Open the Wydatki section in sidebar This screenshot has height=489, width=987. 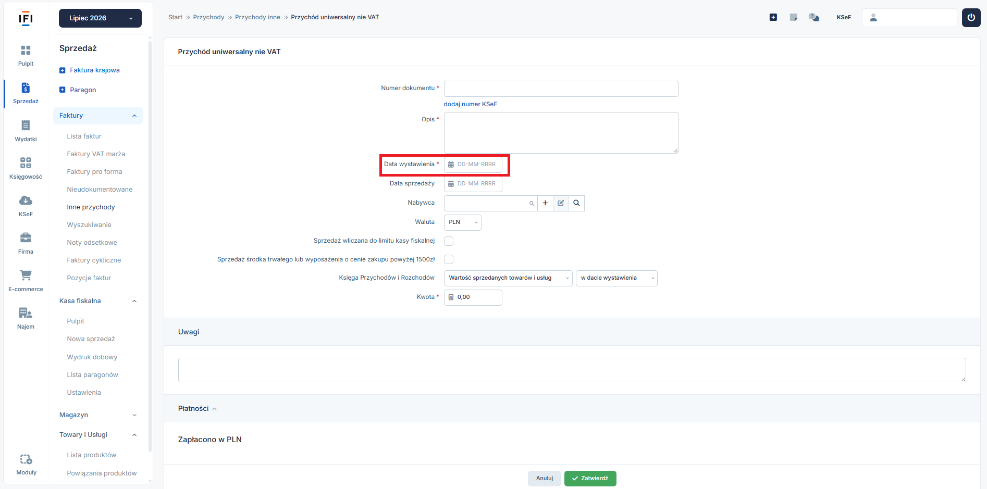click(26, 131)
